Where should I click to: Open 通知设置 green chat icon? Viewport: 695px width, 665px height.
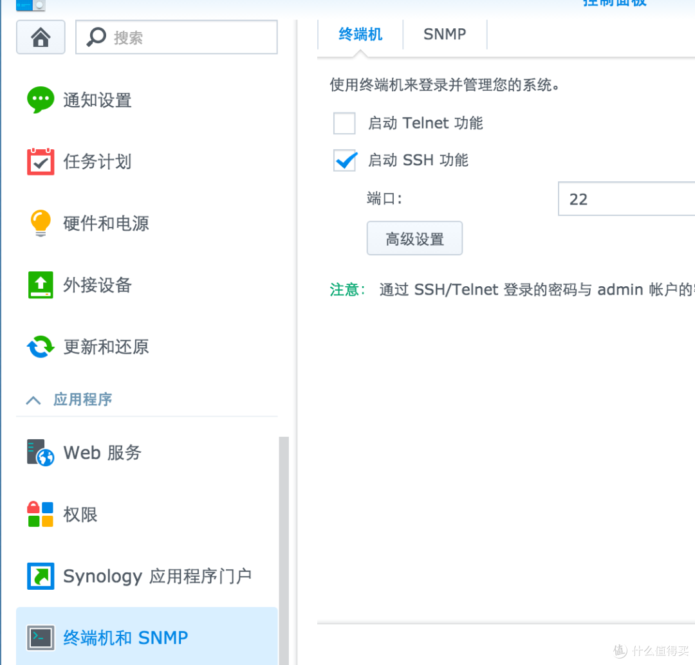[x=41, y=100]
